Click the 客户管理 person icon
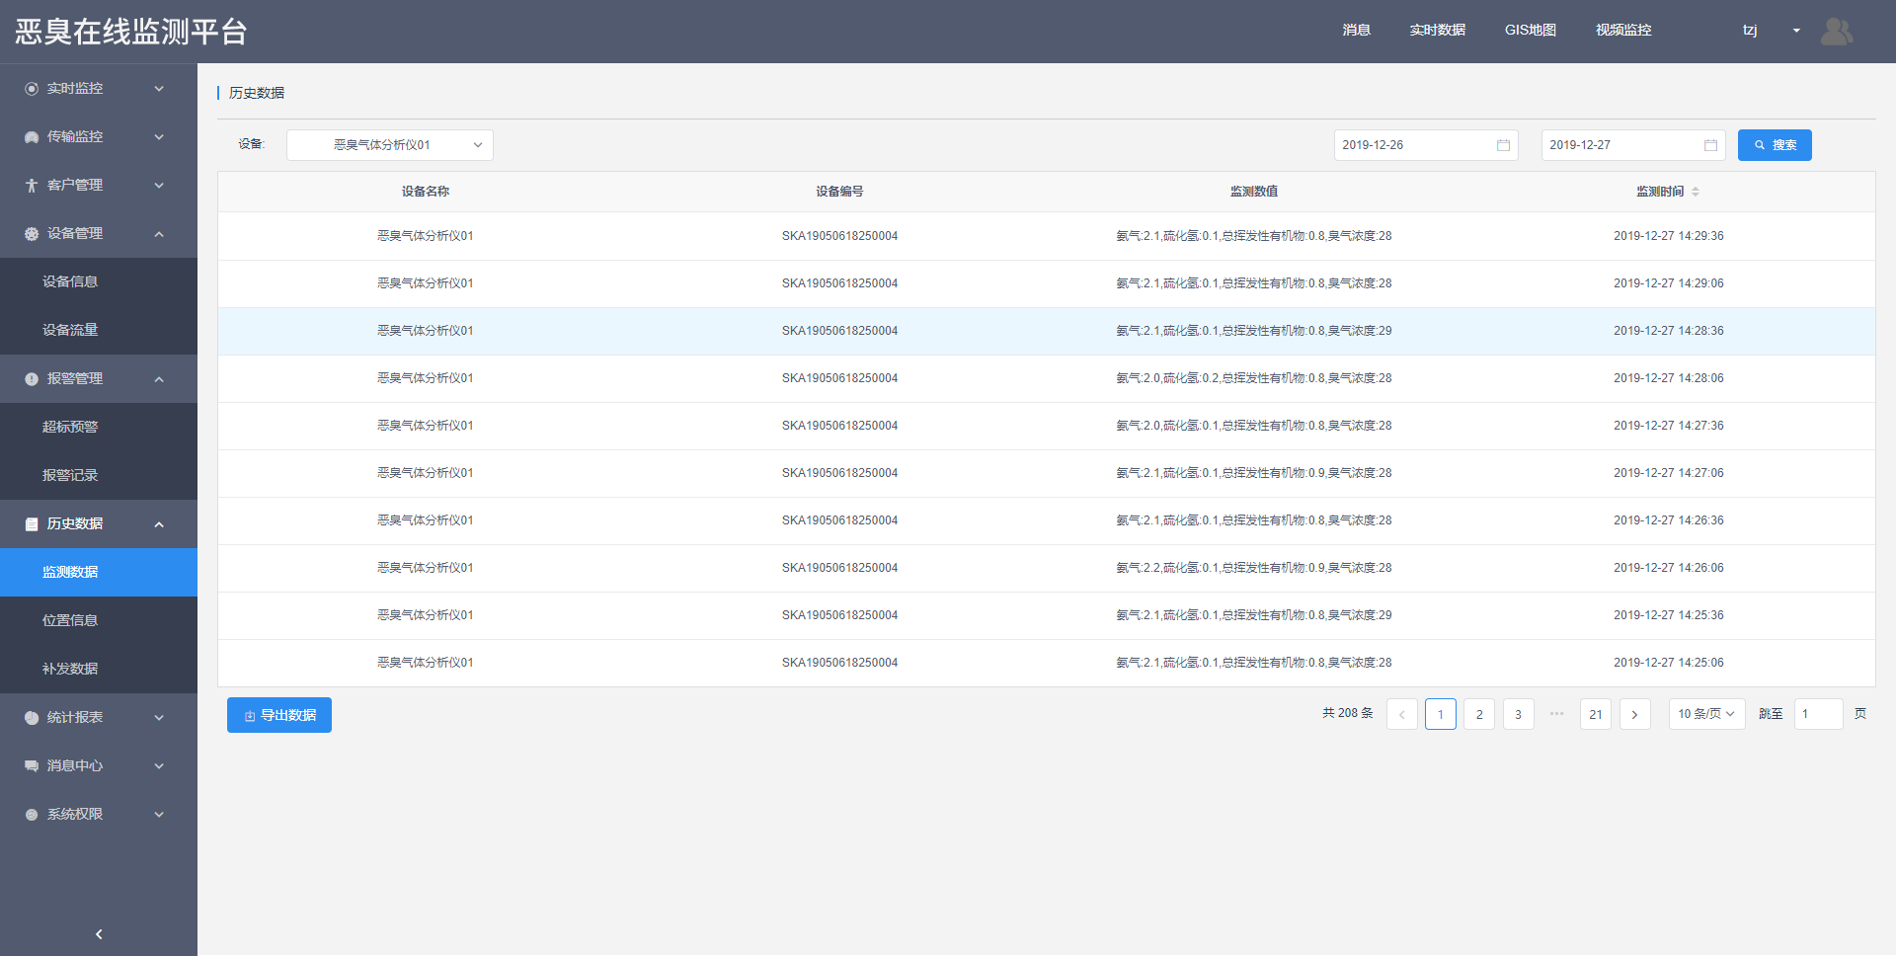The width and height of the screenshot is (1896, 956). (x=32, y=186)
